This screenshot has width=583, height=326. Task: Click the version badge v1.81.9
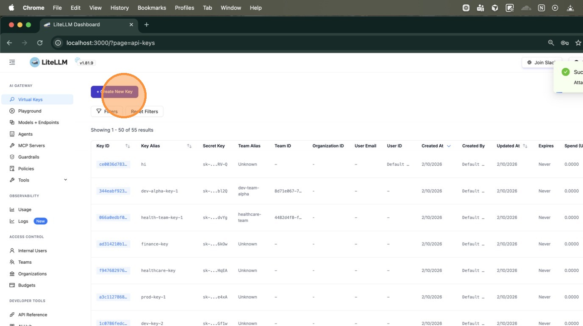pos(86,63)
